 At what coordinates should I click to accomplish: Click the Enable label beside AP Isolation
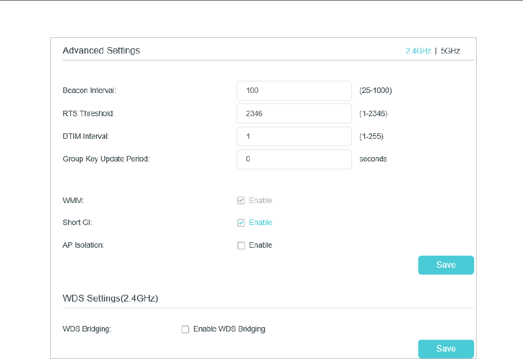(x=260, y=245)
